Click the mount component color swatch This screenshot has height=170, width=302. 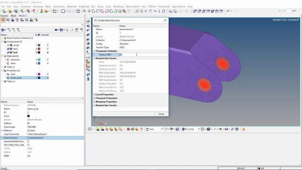click(x=39, y=45)
